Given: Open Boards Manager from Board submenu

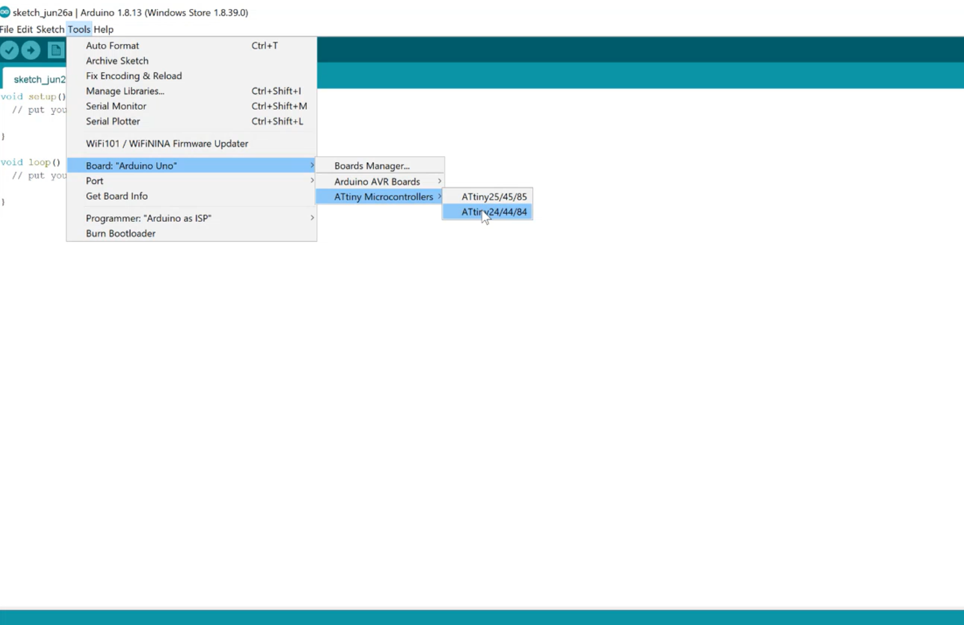Looking at the screenshot, I should pyautogui.click(x=380, y=166).
